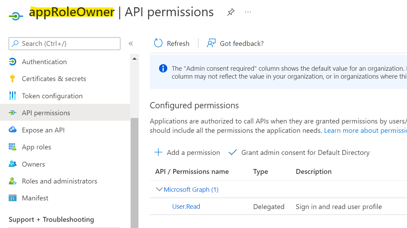Open the ellipsis more options menu
Image resolution: width=407 pixels, height=228 pixels.
tap(248, 12)
